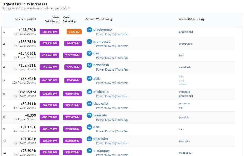This screenshot has height=156, width=244.
Task: Click the 823.862 MV remaining badge
Action: click(x=72, y=141)
